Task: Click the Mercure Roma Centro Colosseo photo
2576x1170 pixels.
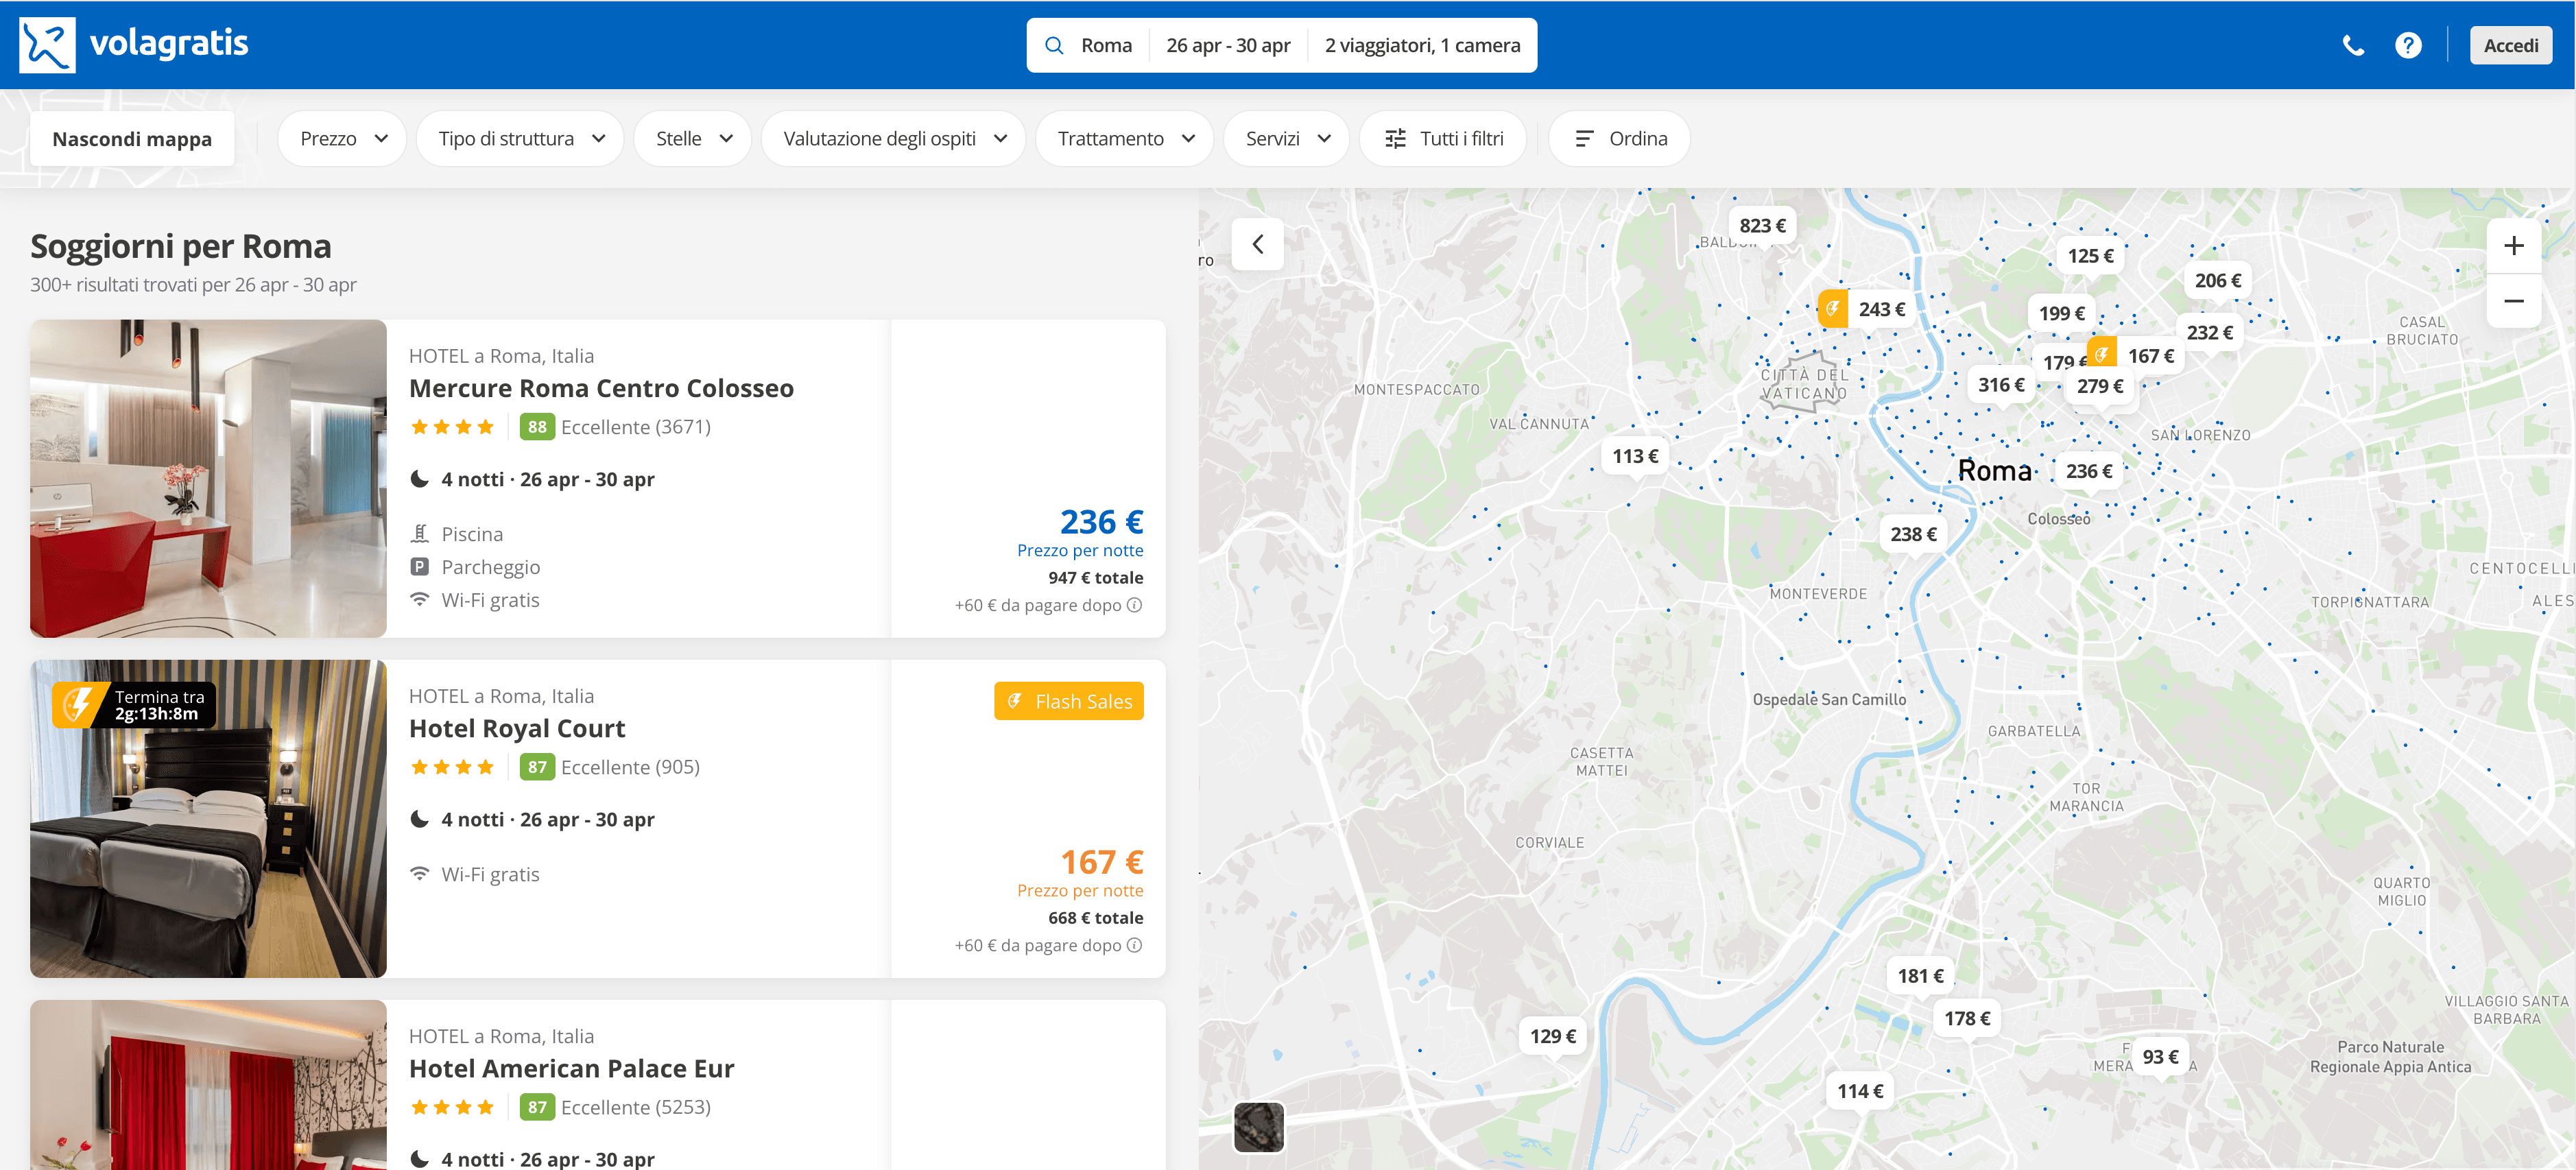Action: click(208, 479)
